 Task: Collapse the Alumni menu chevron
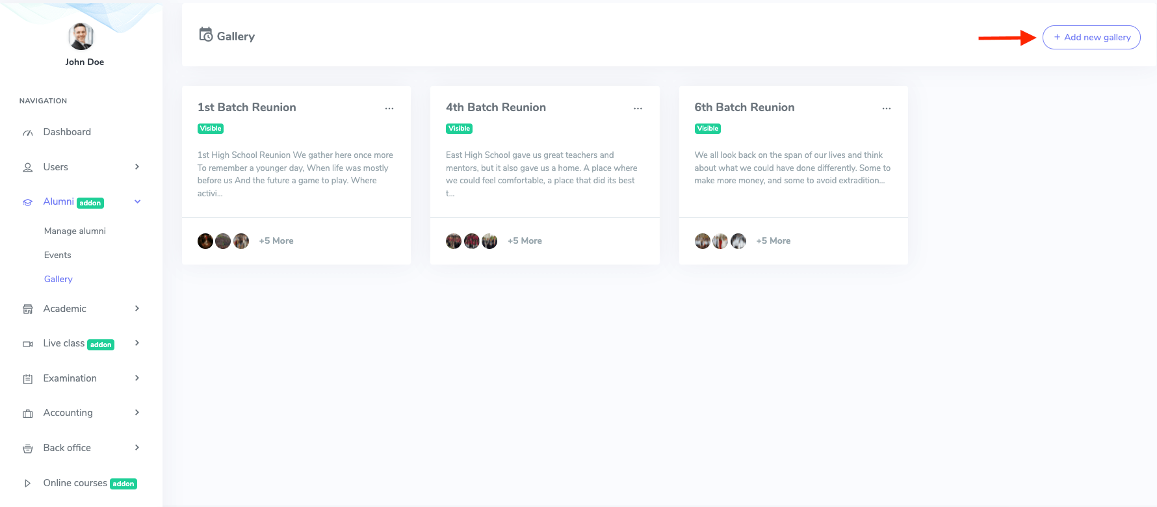137,201
